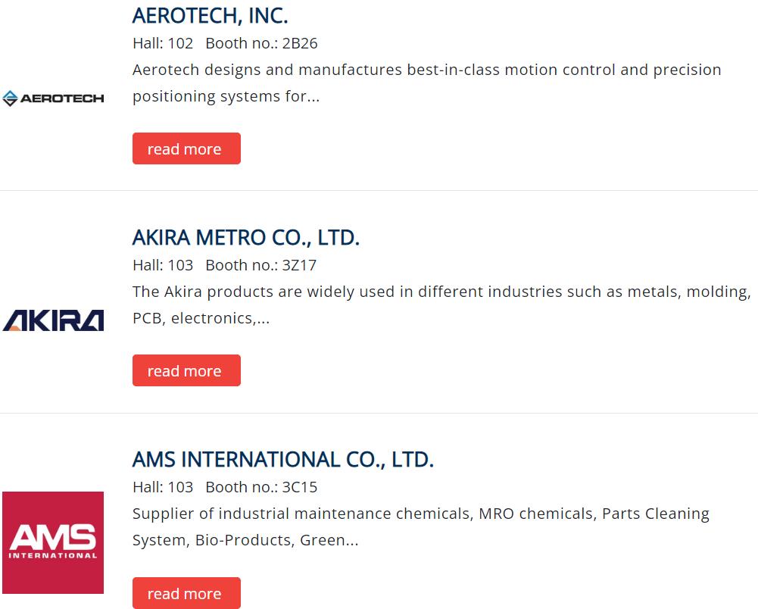Click the divider line above AMS International listing
Screen dimensions: 758x609
379,413
